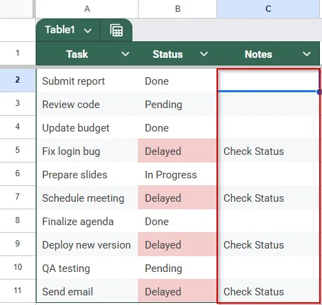Select 'Check Status' note for Send email
This screenshot has height=305, width=322.
click(x=268, y=291)
